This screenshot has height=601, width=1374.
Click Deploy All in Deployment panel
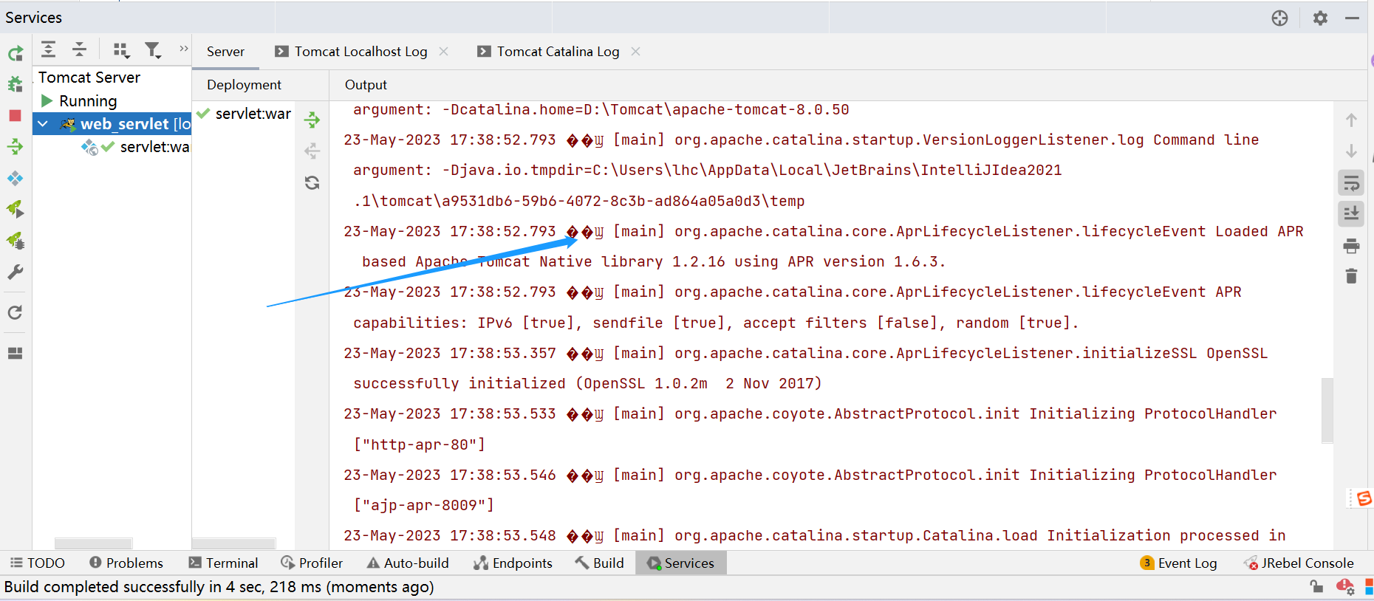tap(312, 120)
